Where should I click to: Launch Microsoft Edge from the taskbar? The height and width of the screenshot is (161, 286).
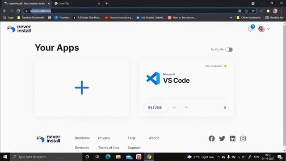click(108, 157)
